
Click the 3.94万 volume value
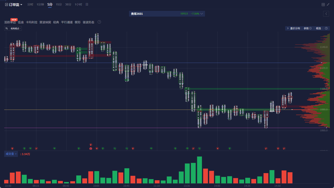click(x=26, y=154)
